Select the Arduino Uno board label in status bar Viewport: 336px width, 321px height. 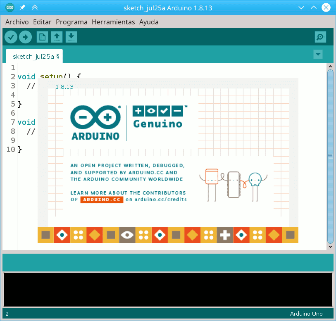[306, 314]
